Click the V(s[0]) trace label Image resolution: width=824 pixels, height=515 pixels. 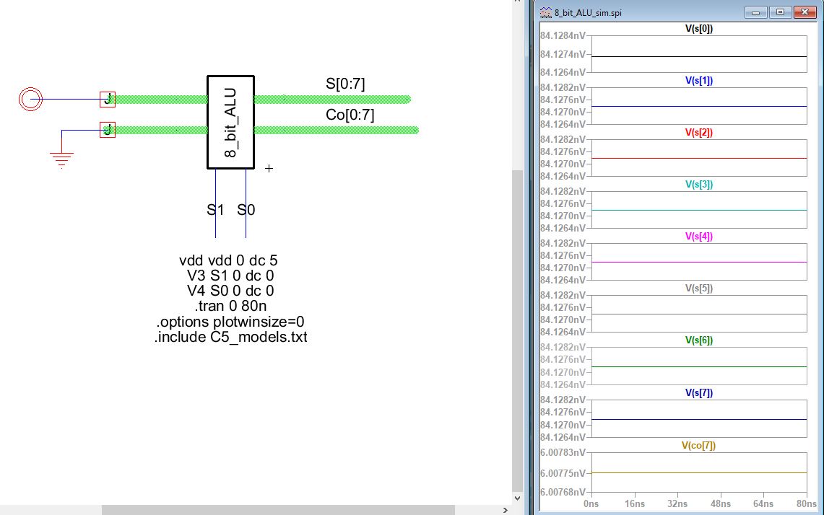click(698, 29)
